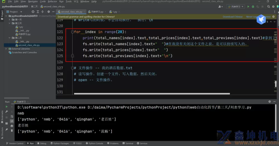Open the Version Control tool window
Viewport: 279px width, 146px height.
(x=15, y=143)
